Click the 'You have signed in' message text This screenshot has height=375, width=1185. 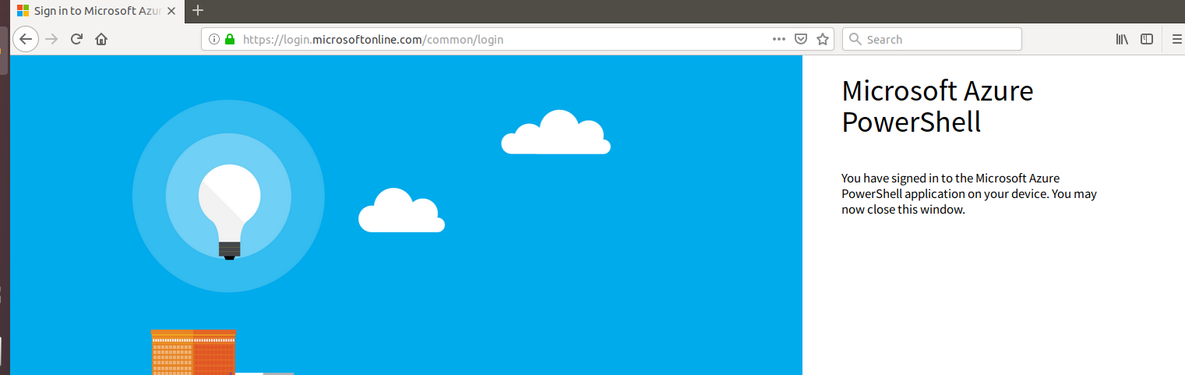click(x=969, y=194)
